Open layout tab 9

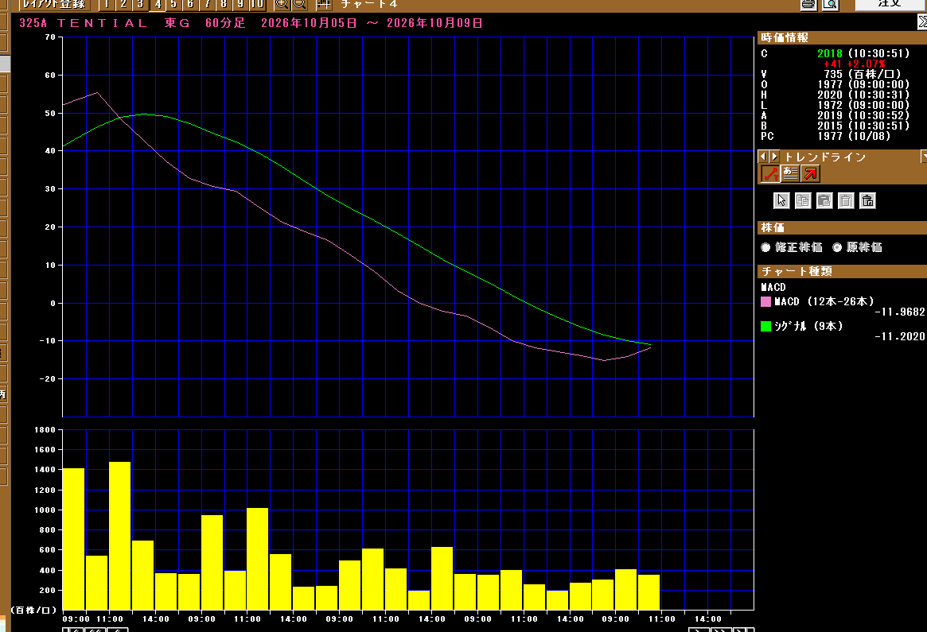(240, 4)
